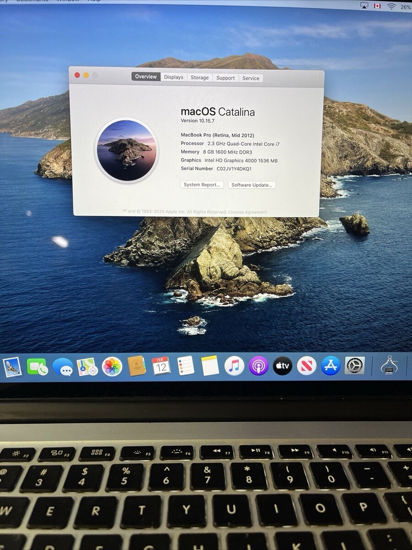The width and height of the screenshot is (412, 550).
Task: Click the Software Update button
Action: click(252, 185)
